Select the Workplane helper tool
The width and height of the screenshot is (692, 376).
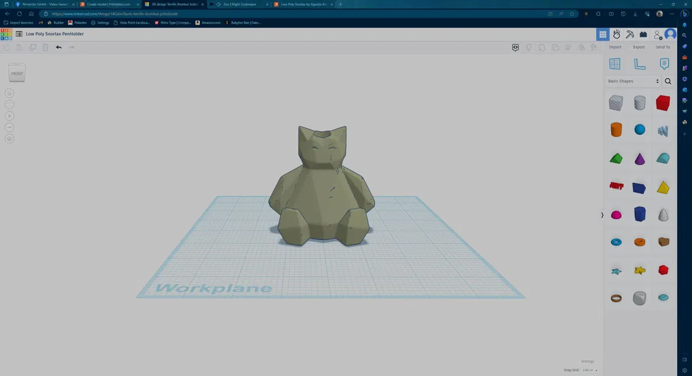click(x=614, y=63)
